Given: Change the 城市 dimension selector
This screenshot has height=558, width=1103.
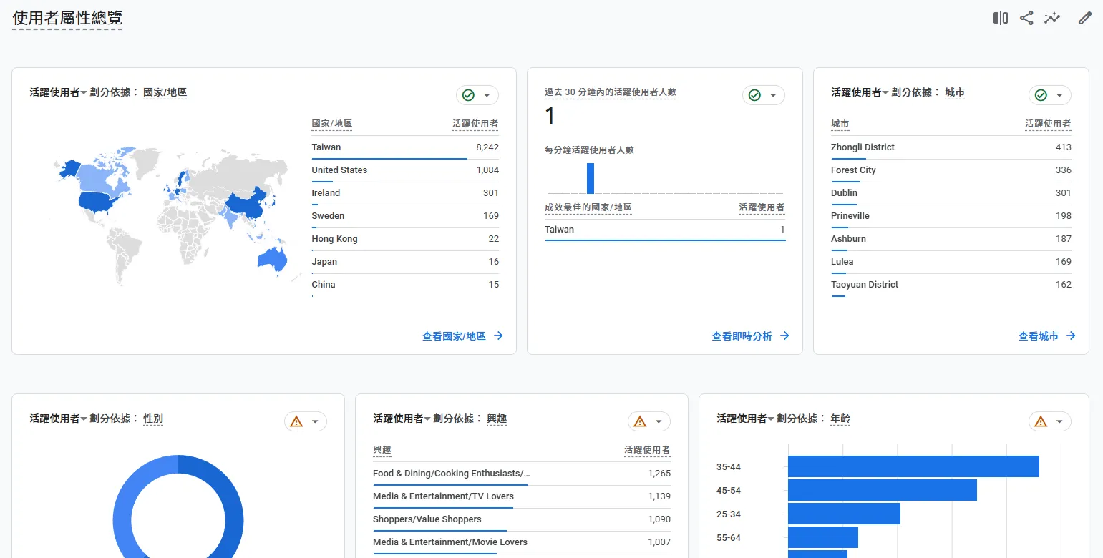Looking at the screenshot, I should tap(955, 92).
